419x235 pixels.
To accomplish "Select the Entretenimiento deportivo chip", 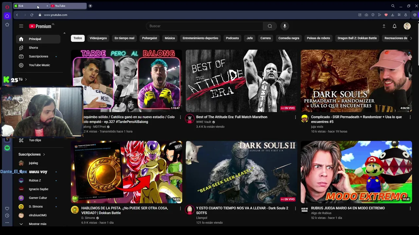I will pyautogui.click(x=200, y=38).
